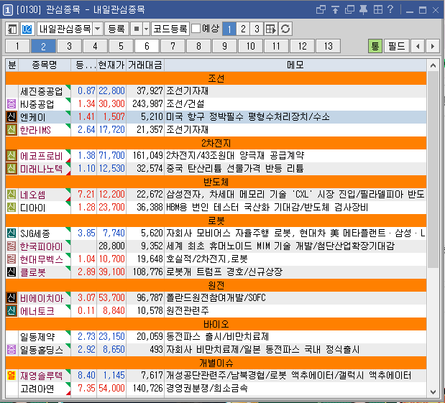Open the help question mark icon
This screenshot has height=403, width=445.
(x=390, y=9)
